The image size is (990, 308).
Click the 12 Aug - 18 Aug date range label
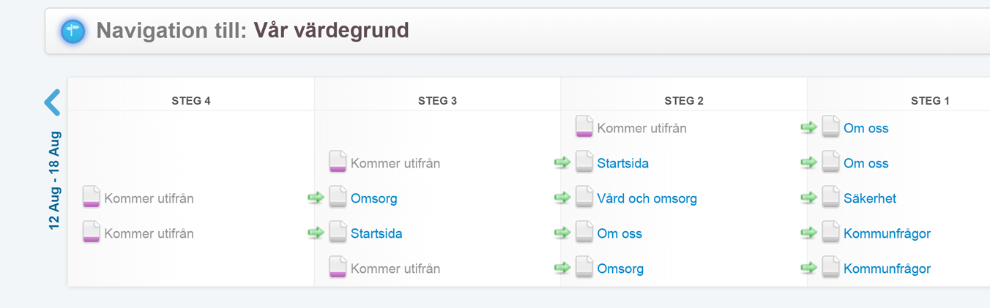[x=55, y=181]
